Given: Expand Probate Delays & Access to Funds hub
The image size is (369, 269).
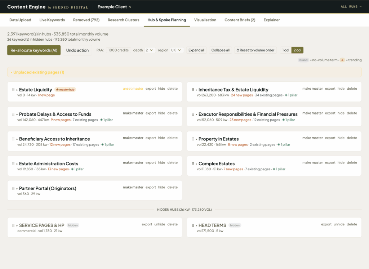Looking at the screenshot, I should click(17, 115).
